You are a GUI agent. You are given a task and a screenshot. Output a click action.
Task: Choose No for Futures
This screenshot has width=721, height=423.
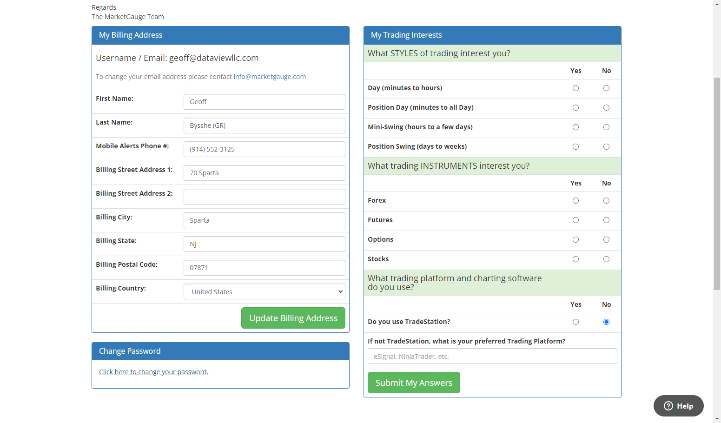click(606, 220)
